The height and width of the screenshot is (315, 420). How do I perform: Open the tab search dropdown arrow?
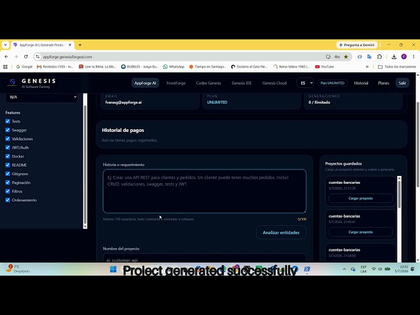(x=5, y=45)
